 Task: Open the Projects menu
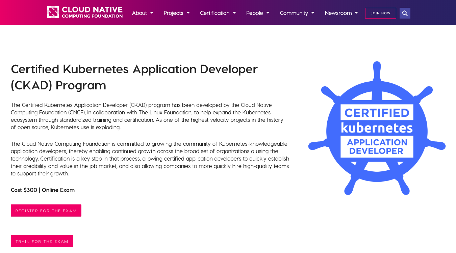(x=173, y=13)
